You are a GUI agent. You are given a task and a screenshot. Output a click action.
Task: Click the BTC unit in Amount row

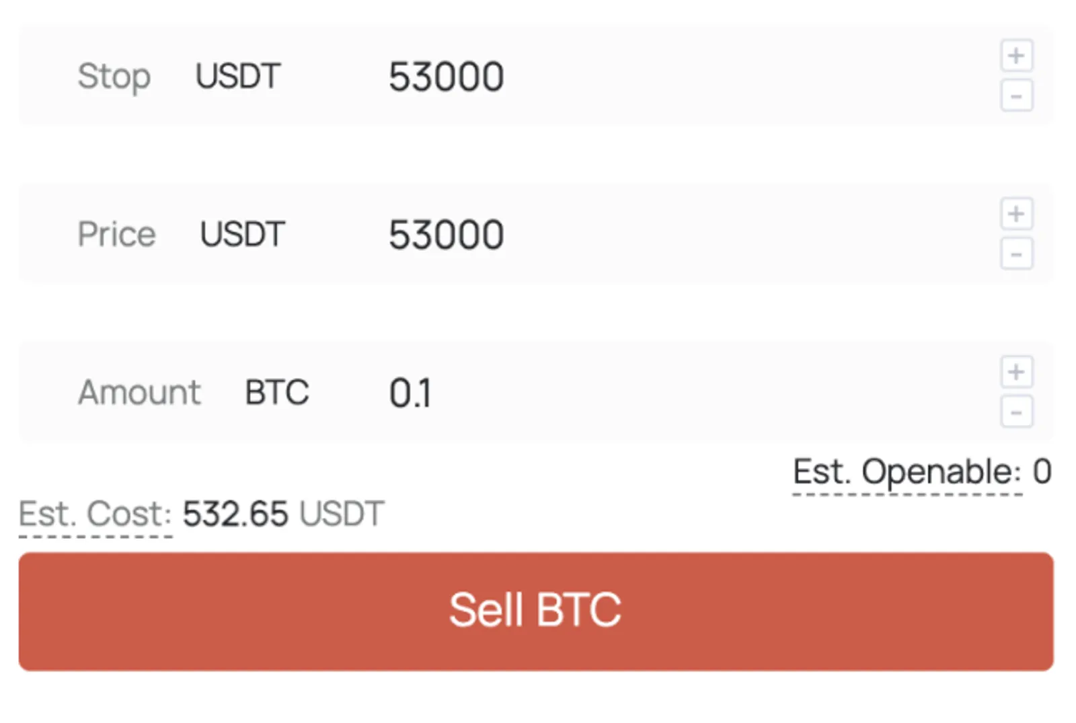pyautogui.click(x=277, y=392)
